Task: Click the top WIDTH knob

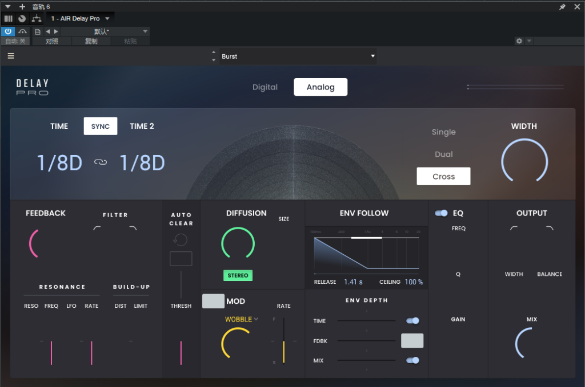Action: coord(524,161)
